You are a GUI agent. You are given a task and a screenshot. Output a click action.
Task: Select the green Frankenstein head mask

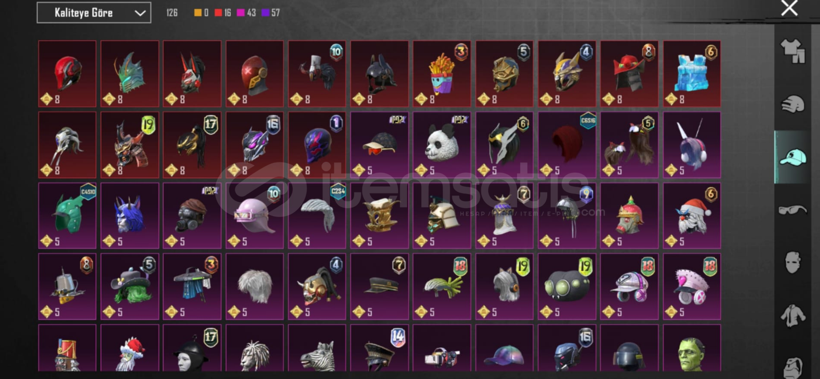pos(692,348)
